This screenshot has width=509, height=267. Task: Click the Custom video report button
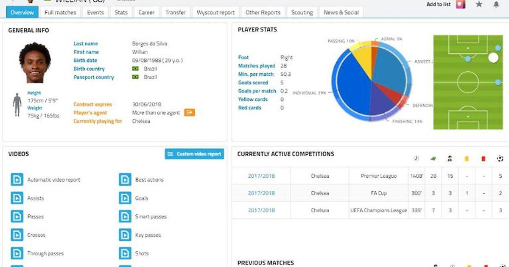click(194, 154)
